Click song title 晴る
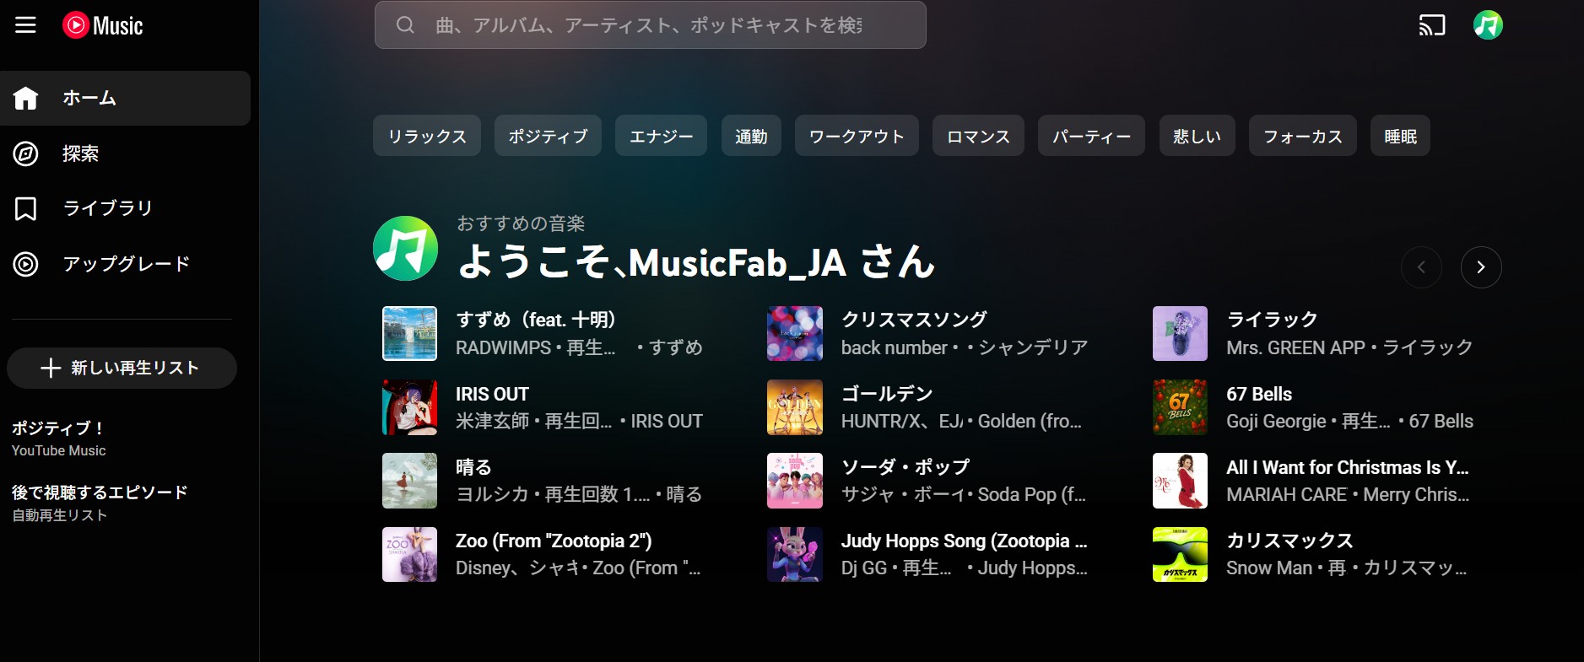 [473, 467]
